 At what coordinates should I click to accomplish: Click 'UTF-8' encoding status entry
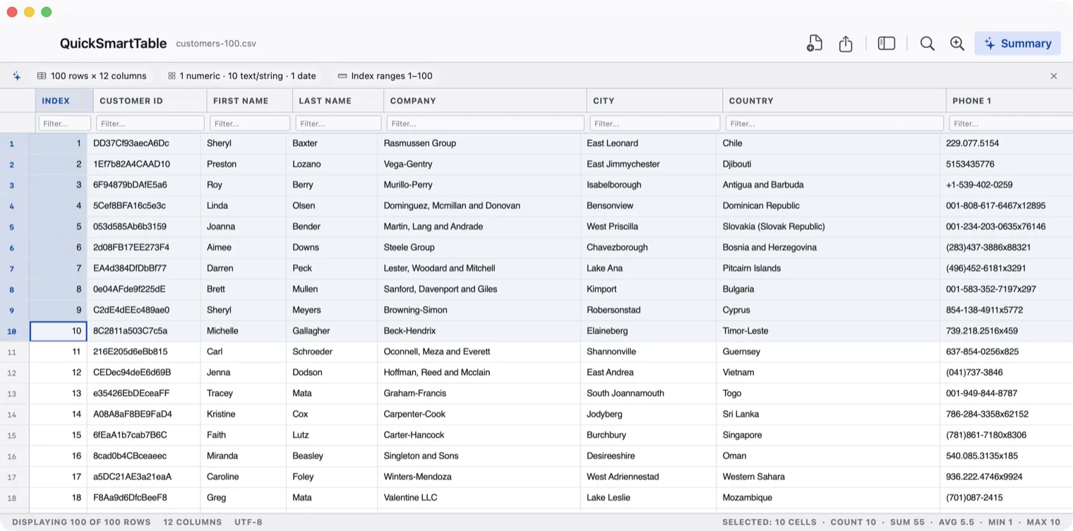[248, 522]
